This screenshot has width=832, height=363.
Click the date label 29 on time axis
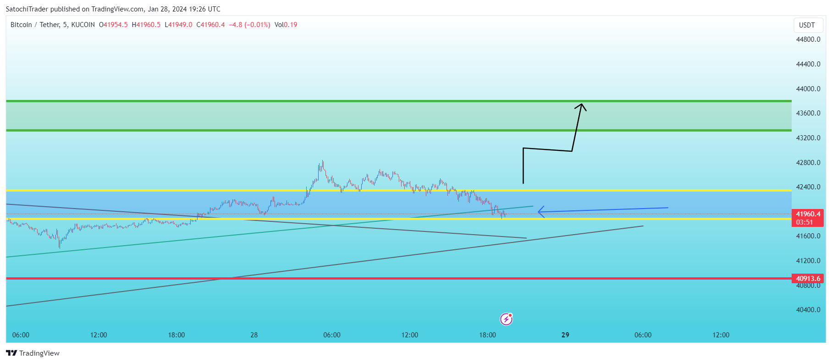(565, 335)
